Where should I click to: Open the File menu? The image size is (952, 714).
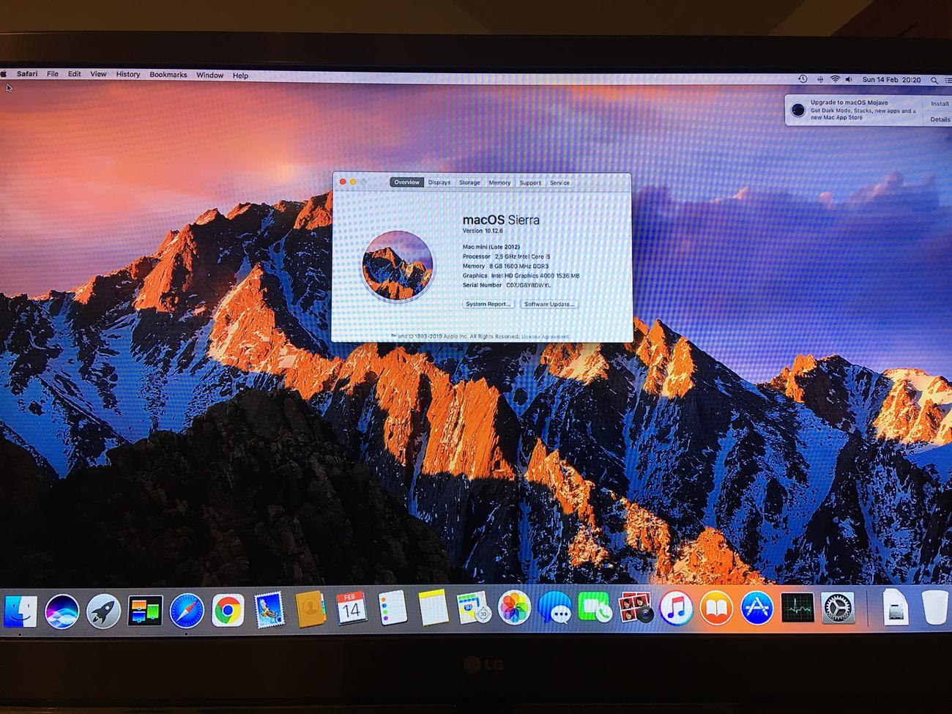[x=53, y=74]
